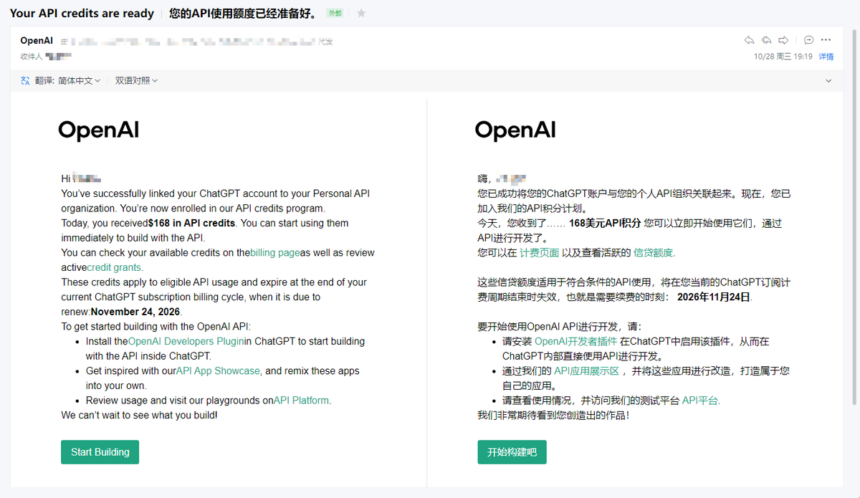860x498 pixels.
Task: Click the sender name OpenAI
Action: tap(37, 41)
